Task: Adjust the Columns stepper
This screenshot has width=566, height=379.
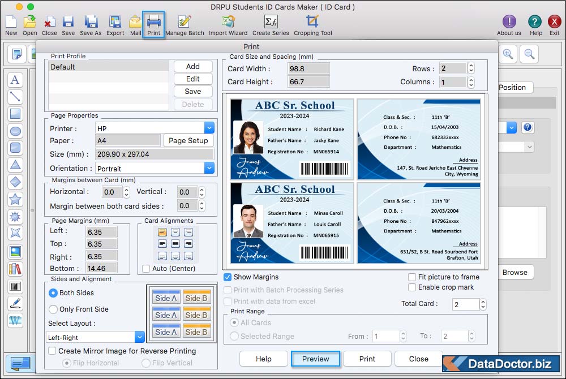Action: [471, 82]
